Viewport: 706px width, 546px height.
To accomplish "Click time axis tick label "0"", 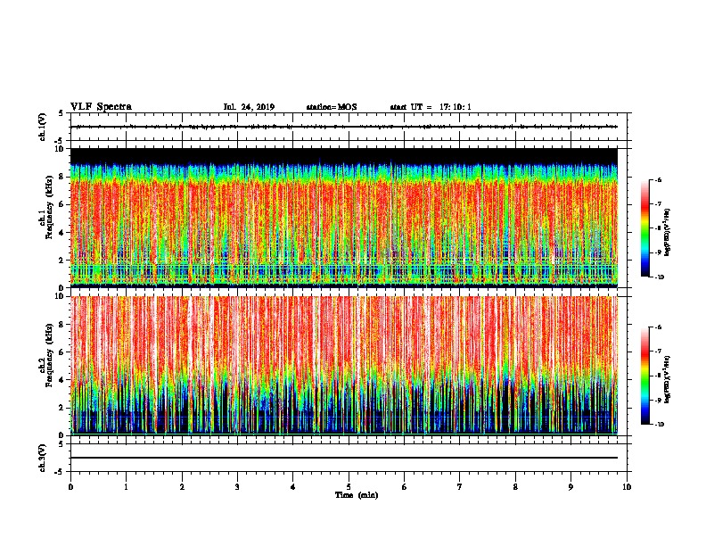I will coord(70,487).
